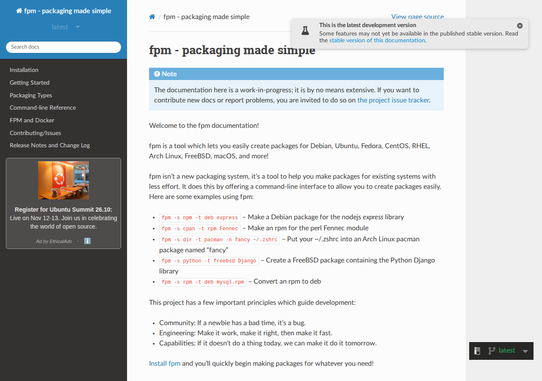Dismiss the development version notification
Screen dimensions: 542x381
pyautogui.click(x=520, y=26)
